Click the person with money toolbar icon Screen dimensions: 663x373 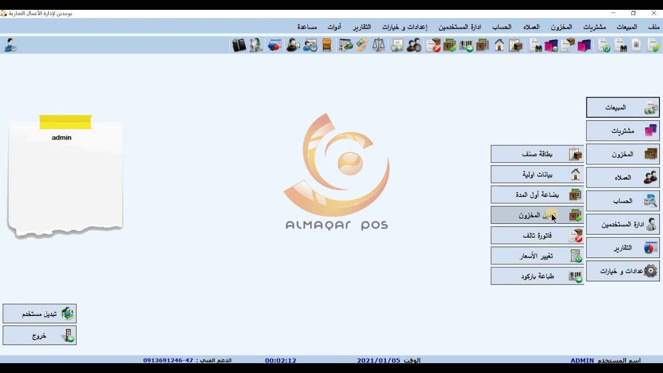[293, 46]
